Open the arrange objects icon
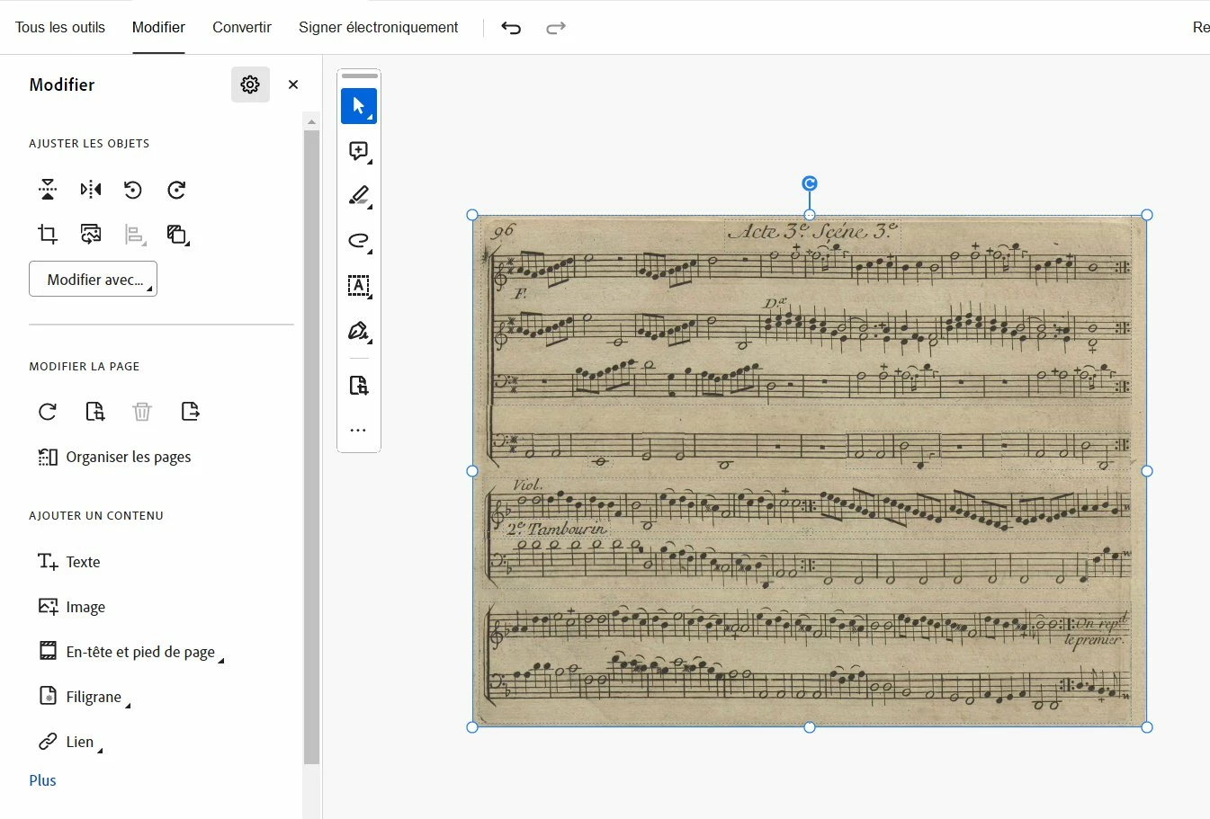Screen dimensions: 1210x819 click(x=177, y=235)
